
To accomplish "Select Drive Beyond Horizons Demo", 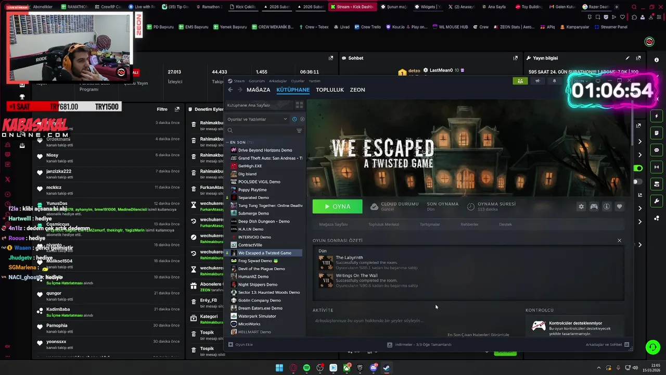I will coord(265,150).
